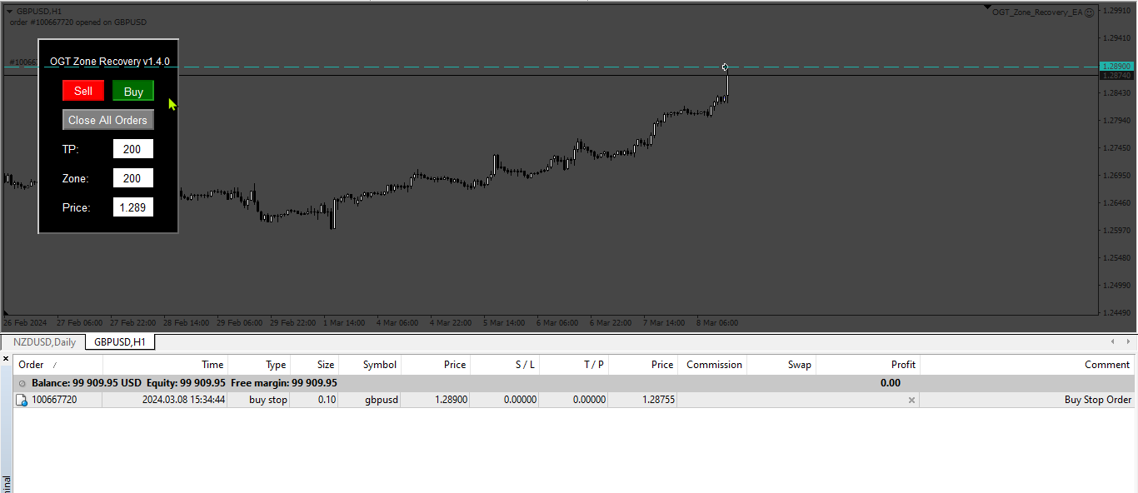The image size is (1138, 493).
Task: Switch to the NZDUSD,Daily chart tab
Action: (x=44, y=341)
